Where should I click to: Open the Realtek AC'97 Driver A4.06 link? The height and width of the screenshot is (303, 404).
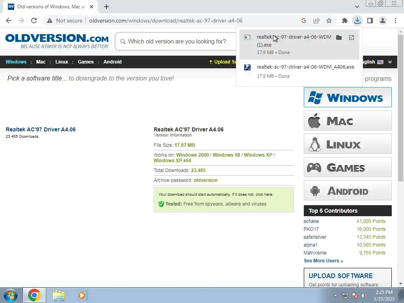(41, 129)
